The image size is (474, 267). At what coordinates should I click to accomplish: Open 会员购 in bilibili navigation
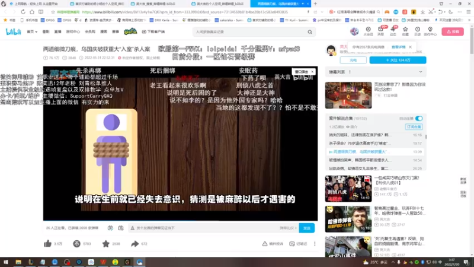pyautogui.click(x=90, y=31)
